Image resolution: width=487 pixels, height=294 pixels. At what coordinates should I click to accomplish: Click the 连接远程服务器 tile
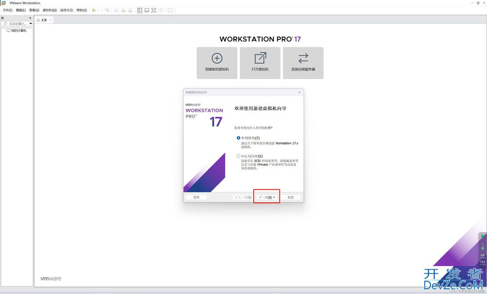[x=303, y=63]
